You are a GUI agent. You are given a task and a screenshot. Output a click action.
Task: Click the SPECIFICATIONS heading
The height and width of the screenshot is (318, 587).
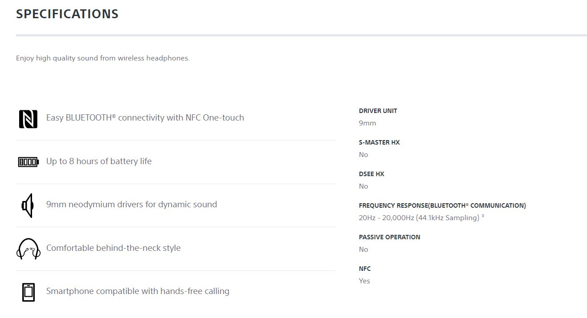[67, 14]
